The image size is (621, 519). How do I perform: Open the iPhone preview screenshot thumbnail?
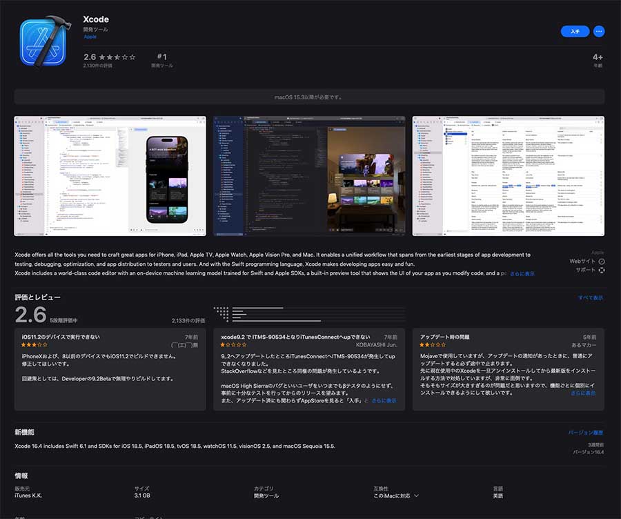click(110, 176)
